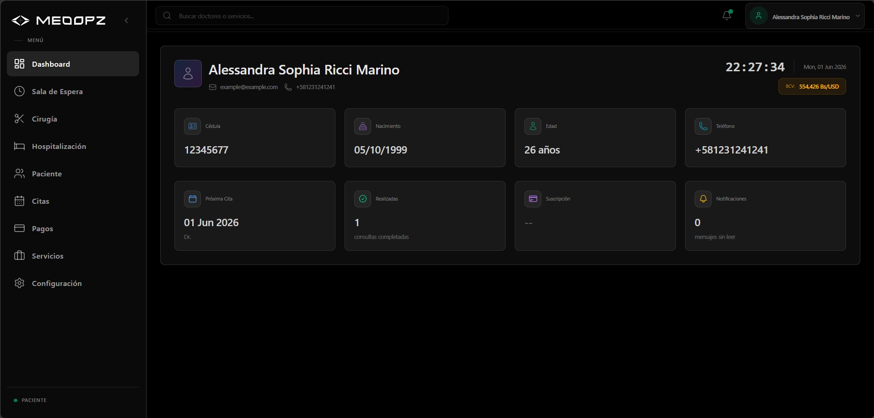Click the calendar icon for Citas
The image size is (874, 418).
coord(19,201)
